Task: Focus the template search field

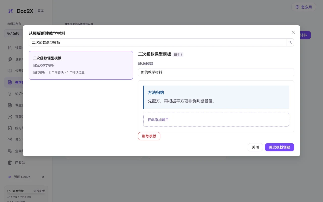Action: [157, 42]
